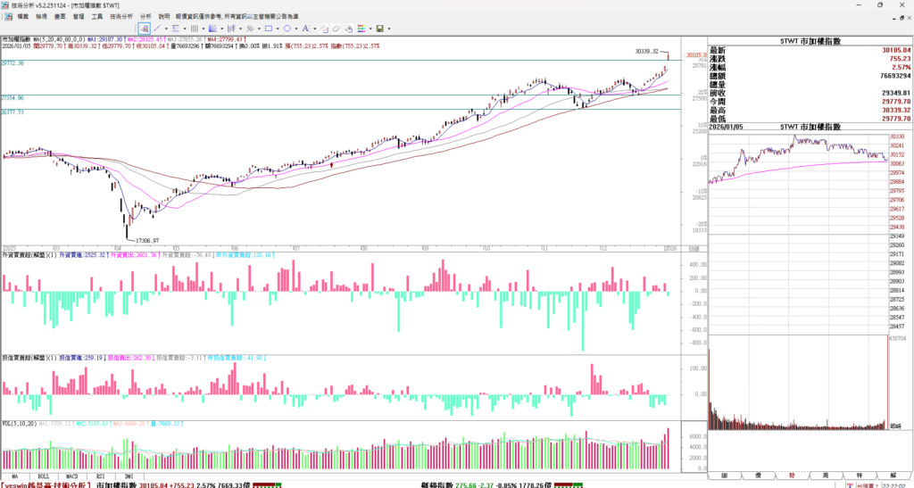Select the BOLL tab below the chart

[44, 477]
